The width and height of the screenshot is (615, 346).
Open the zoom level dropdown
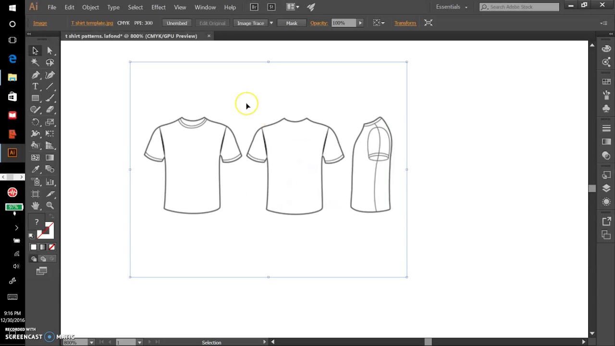click(x=91, y=342)
